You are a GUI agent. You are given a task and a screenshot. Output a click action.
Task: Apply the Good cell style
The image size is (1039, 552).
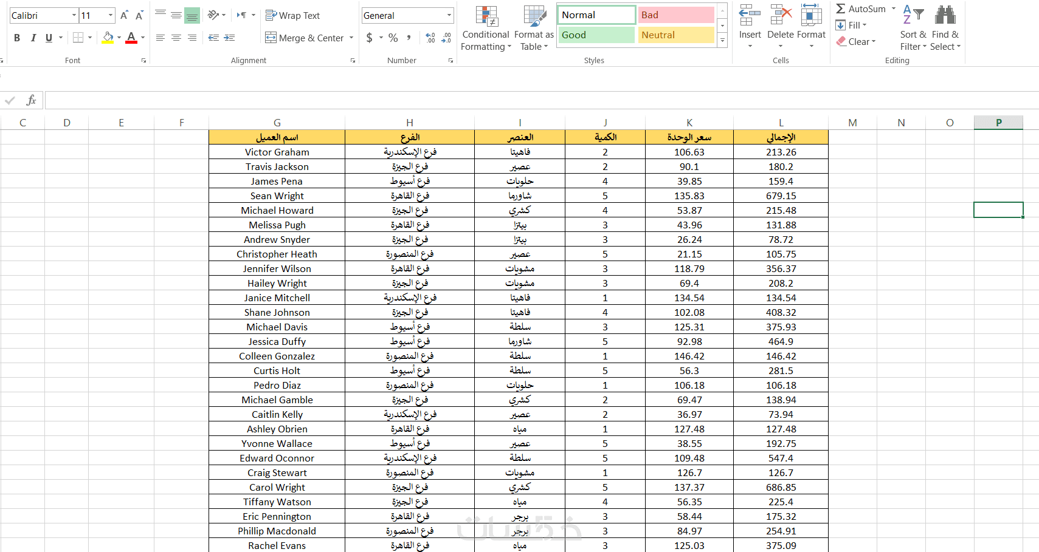tap(596, 35)
